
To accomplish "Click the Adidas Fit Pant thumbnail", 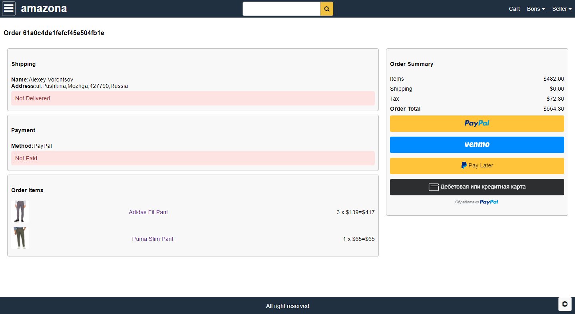I will [20, 212].
